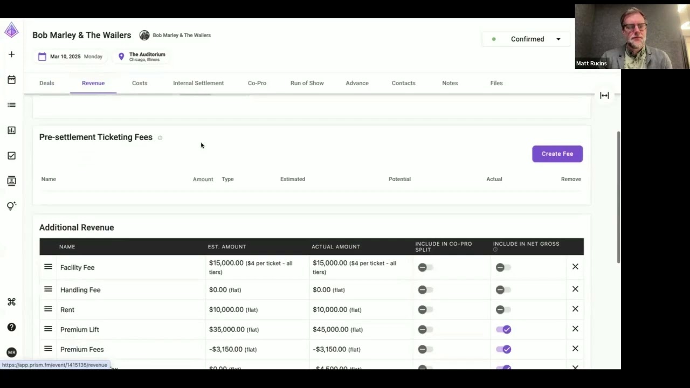Open the calendar icon in left sidebar

coord(11,80)
